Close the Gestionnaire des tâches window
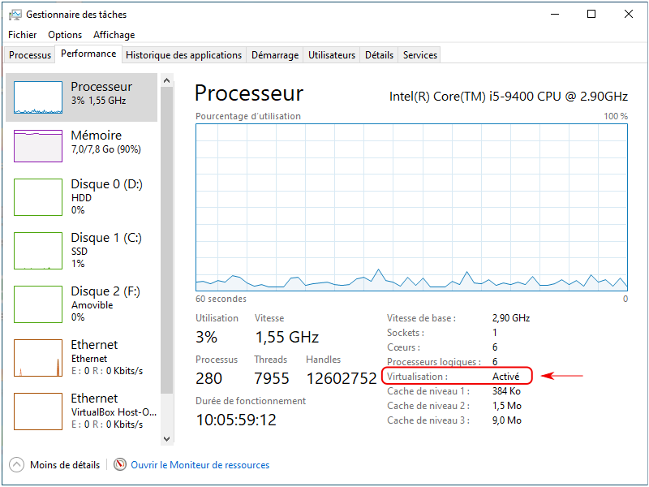The height and width of the screenshot is (487, 649). click(x=628, y=14)
